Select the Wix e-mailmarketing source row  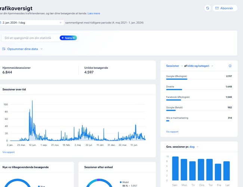(x=199, y=119)
